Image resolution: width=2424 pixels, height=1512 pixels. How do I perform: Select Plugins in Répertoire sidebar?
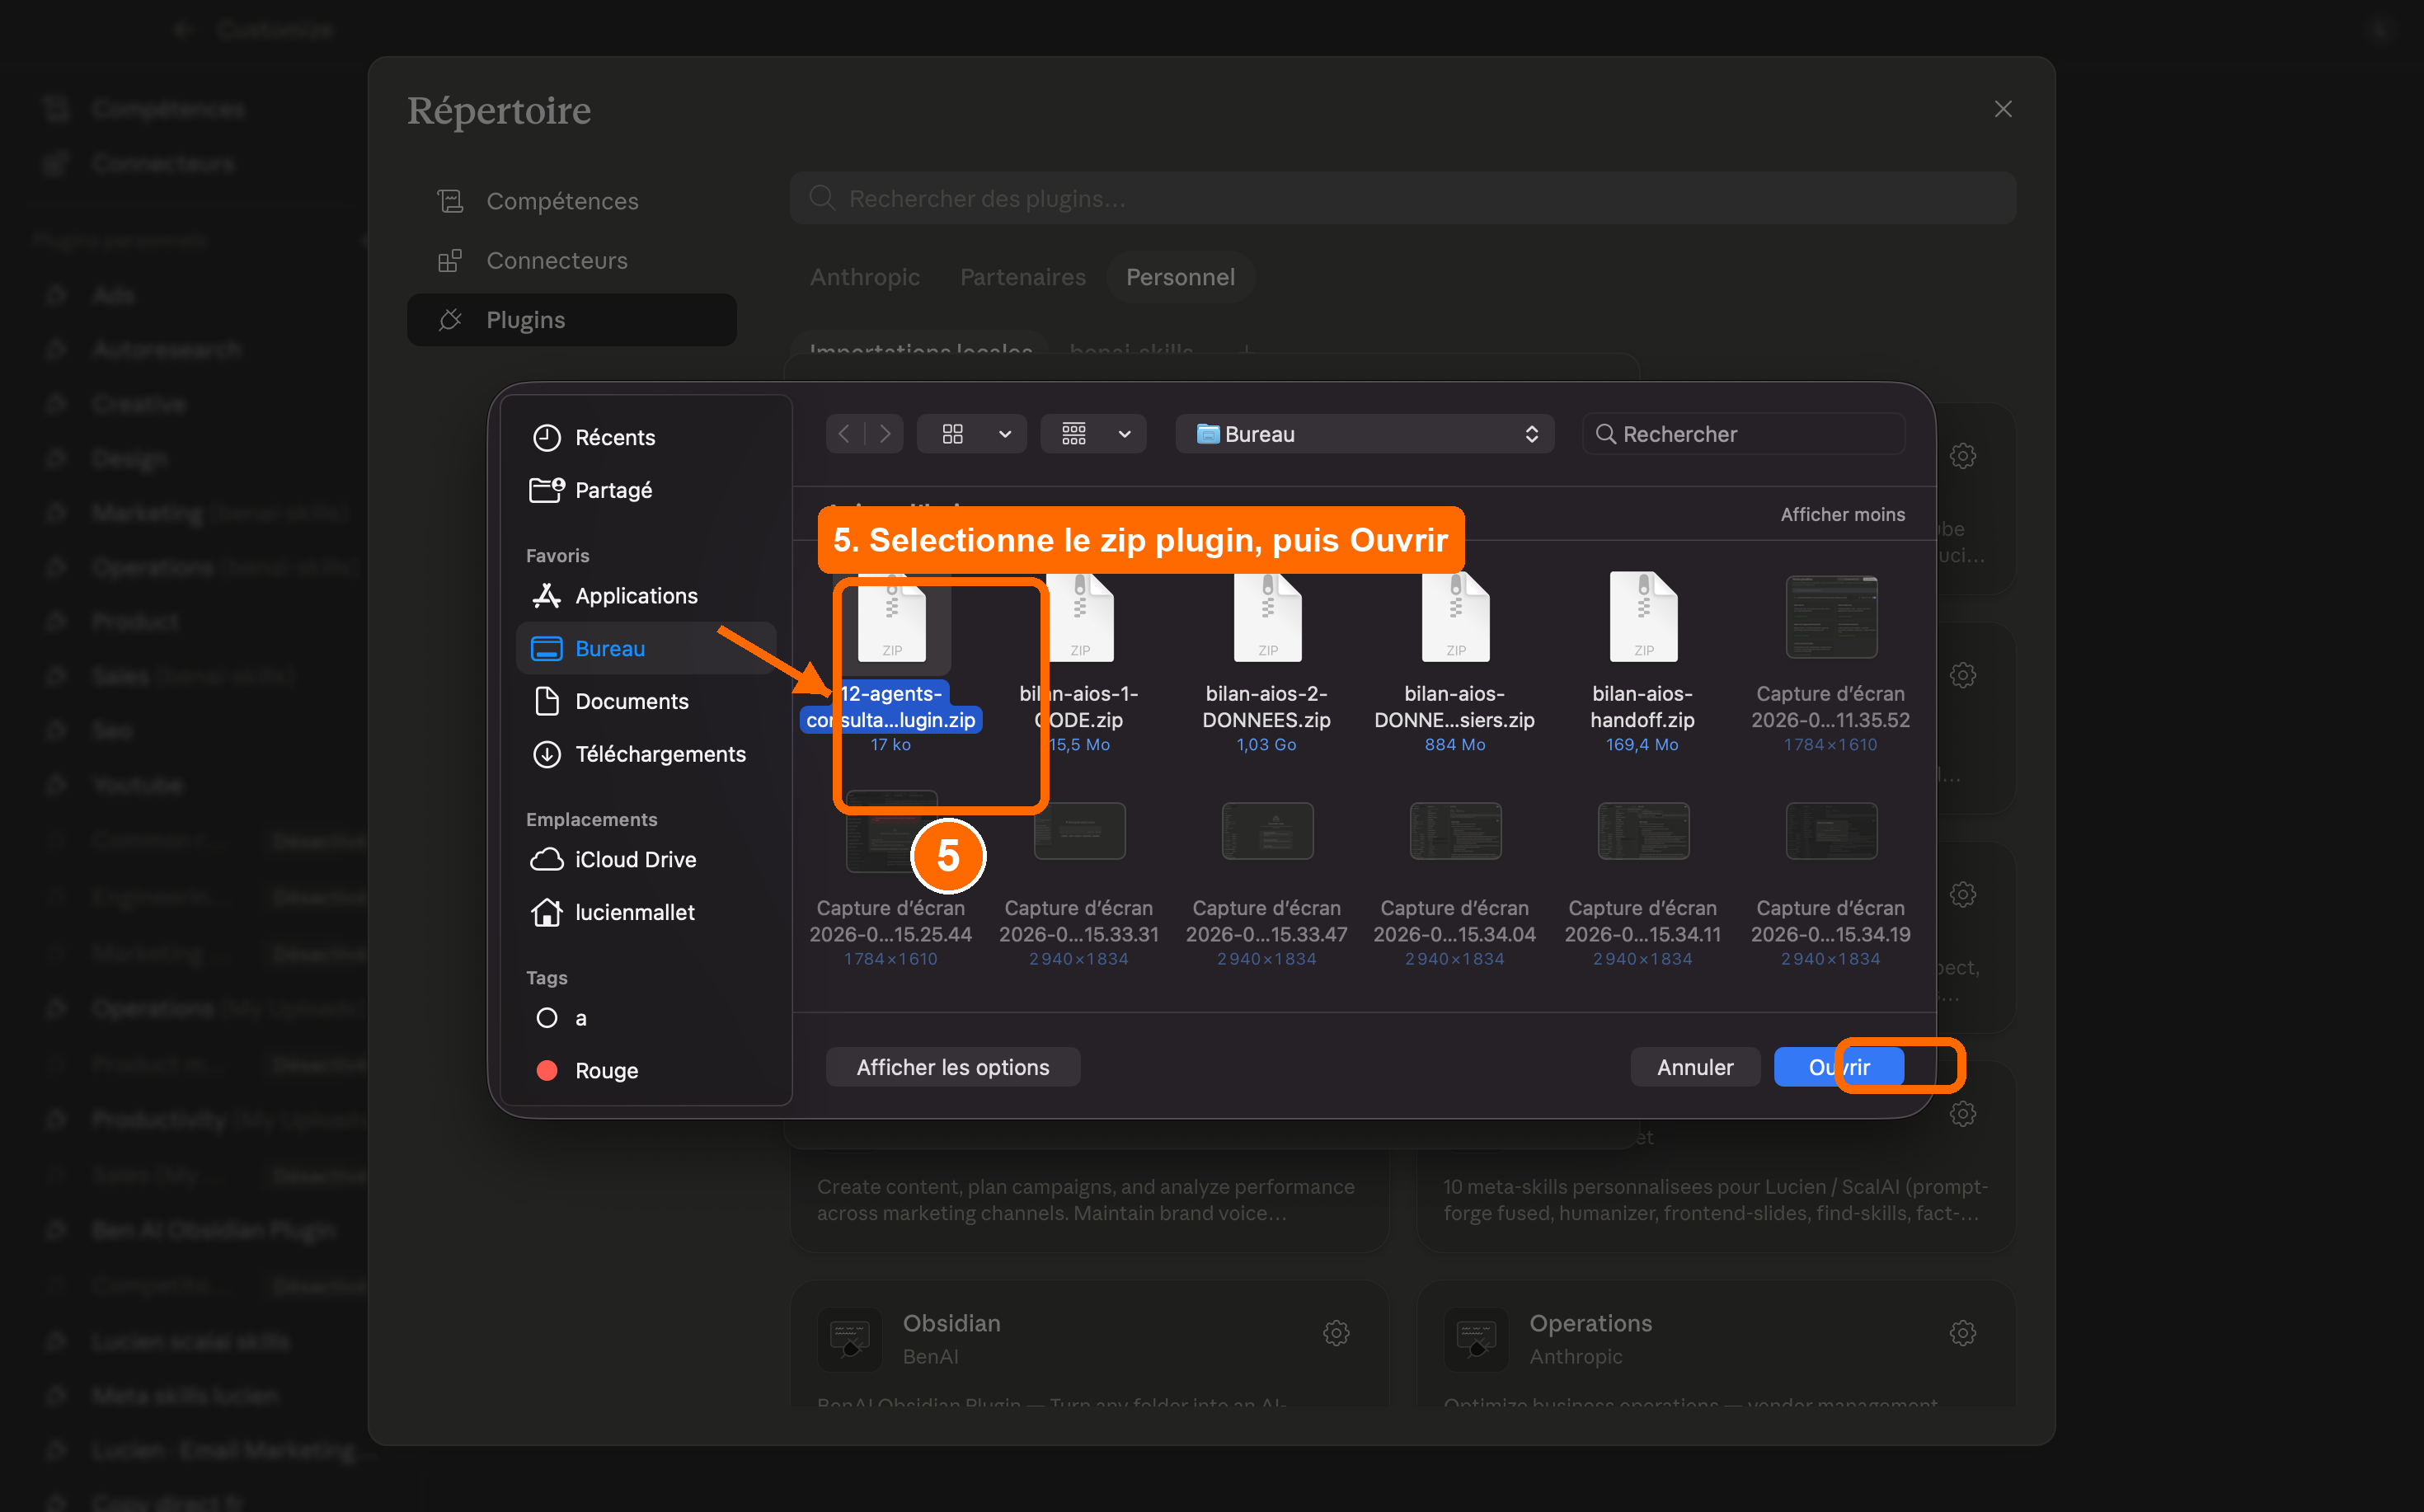[x=572, y=320]
